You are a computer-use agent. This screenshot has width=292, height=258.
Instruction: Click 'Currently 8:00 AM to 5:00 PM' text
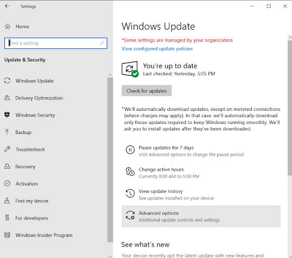(169, 176)
